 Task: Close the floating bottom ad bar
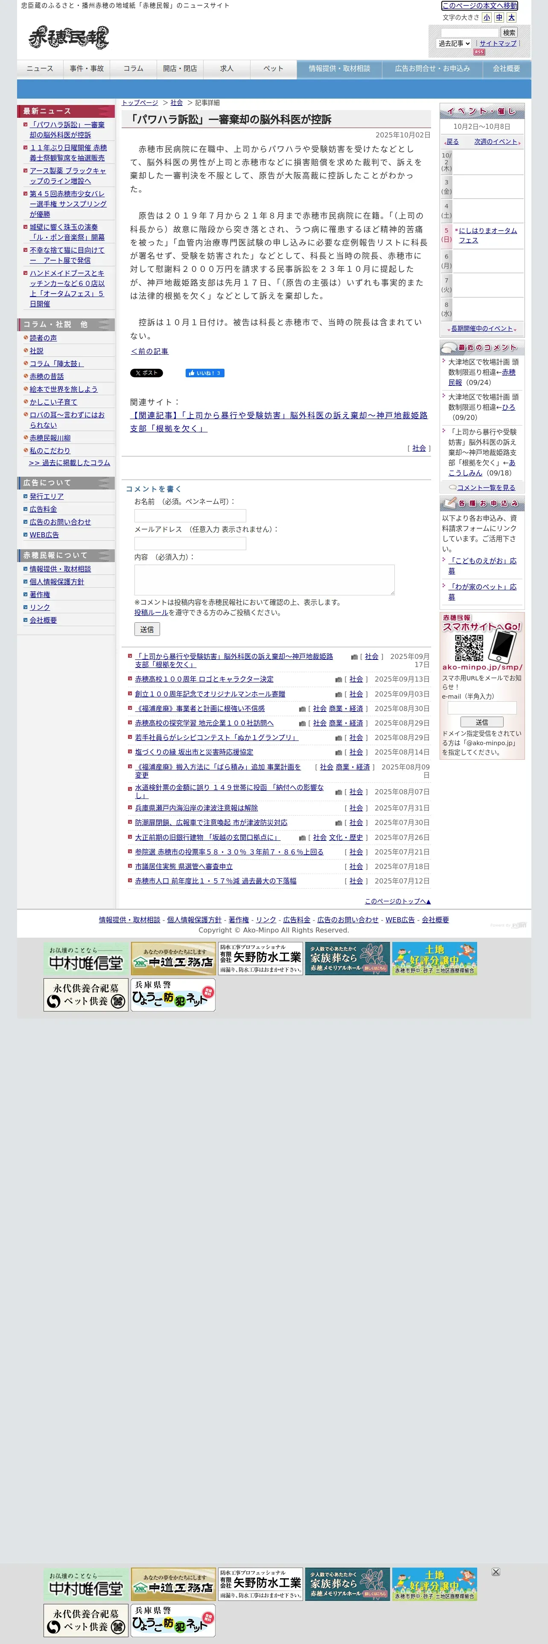coord(496,1572)
